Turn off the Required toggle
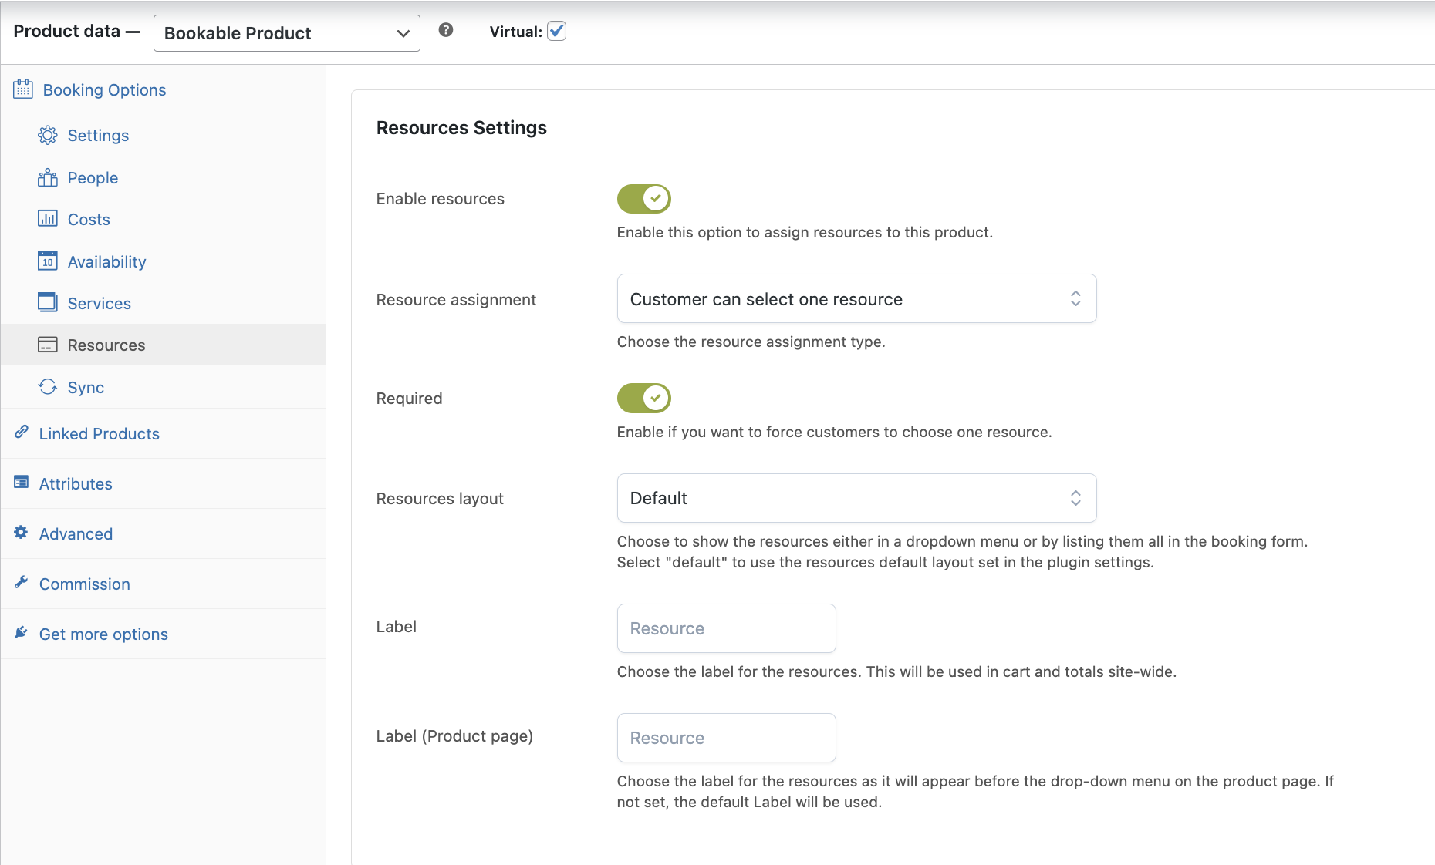Image resolution: width=1435 pixels, height=865 pixels. tap(643, 399)
